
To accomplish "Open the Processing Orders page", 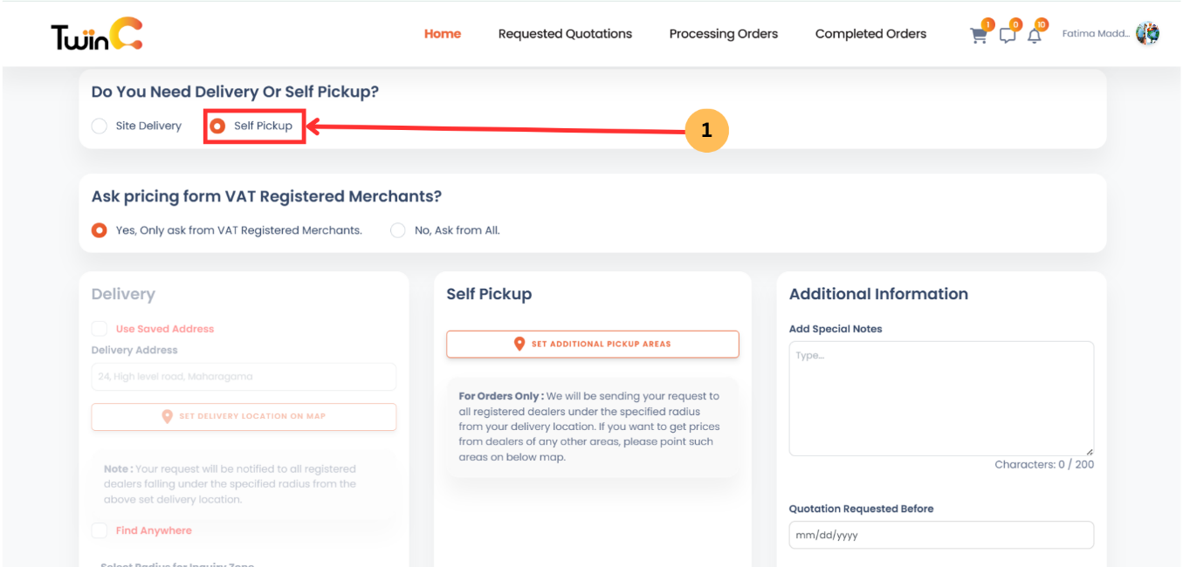I will [723, 33].
